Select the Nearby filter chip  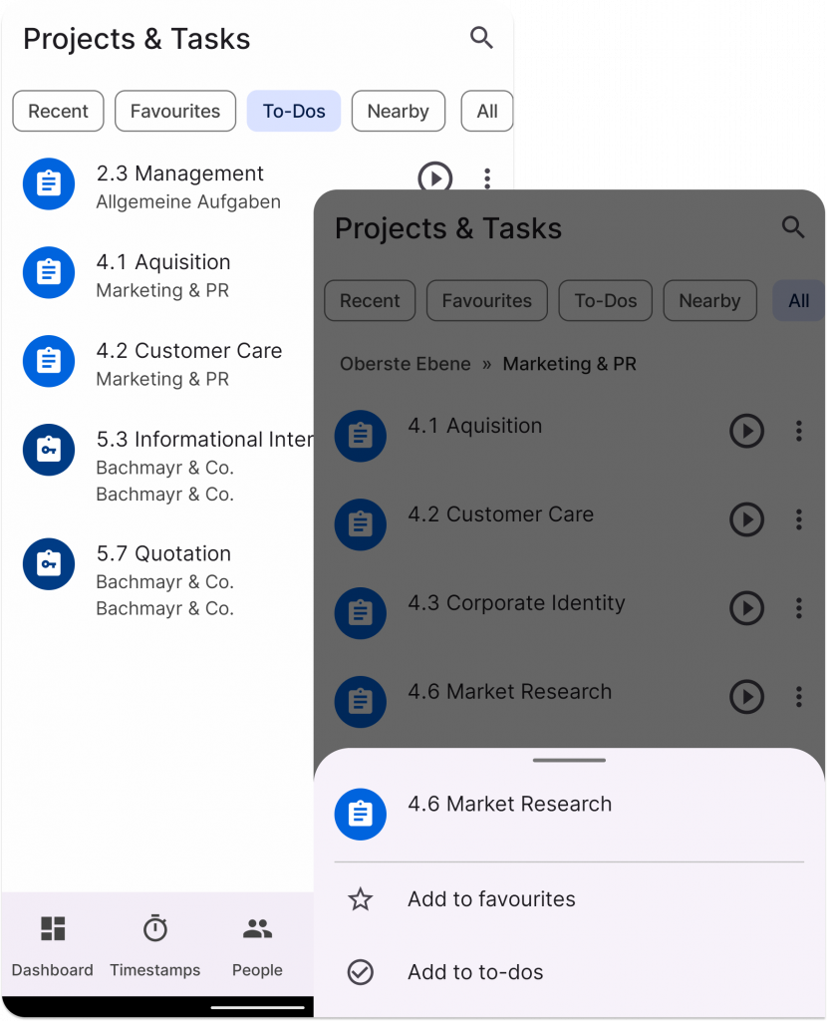coord(398,112)
